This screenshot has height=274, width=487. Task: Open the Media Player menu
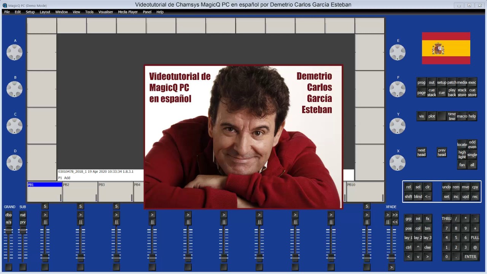tap(128, 12)
